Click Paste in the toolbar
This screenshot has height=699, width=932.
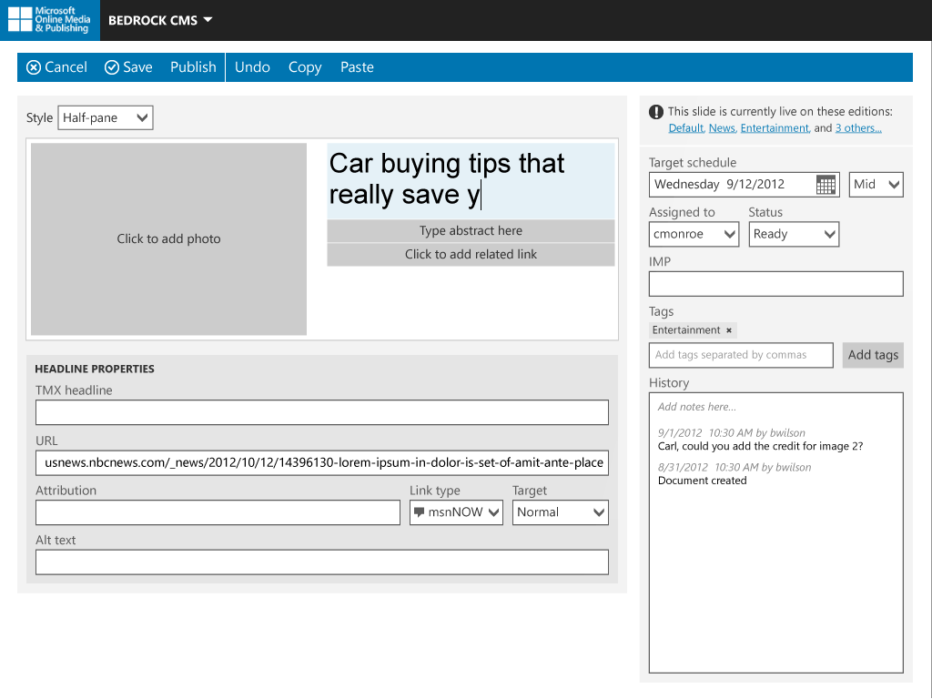pyautogui.click(x=357, y=67)
